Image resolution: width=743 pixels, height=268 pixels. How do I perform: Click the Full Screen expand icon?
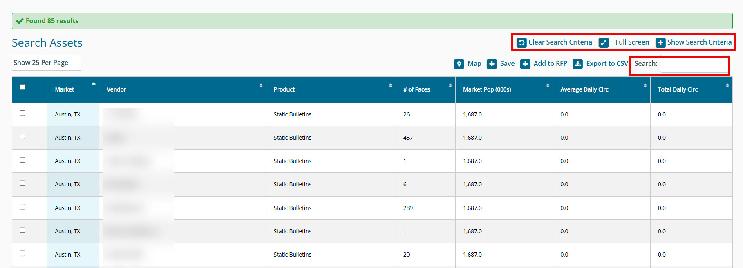click(604, 42)
